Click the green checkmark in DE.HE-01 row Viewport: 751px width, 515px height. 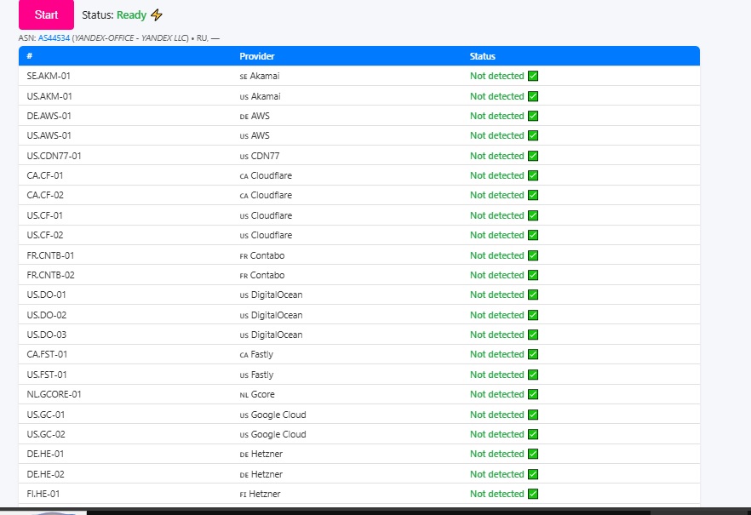(x=533, y=454)
